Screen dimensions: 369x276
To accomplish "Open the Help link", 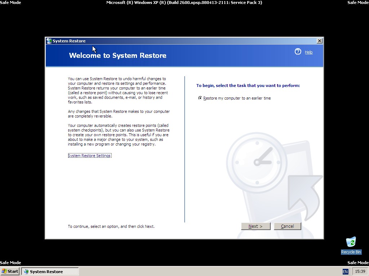I will pyautogui.click(x=308, y=52).
